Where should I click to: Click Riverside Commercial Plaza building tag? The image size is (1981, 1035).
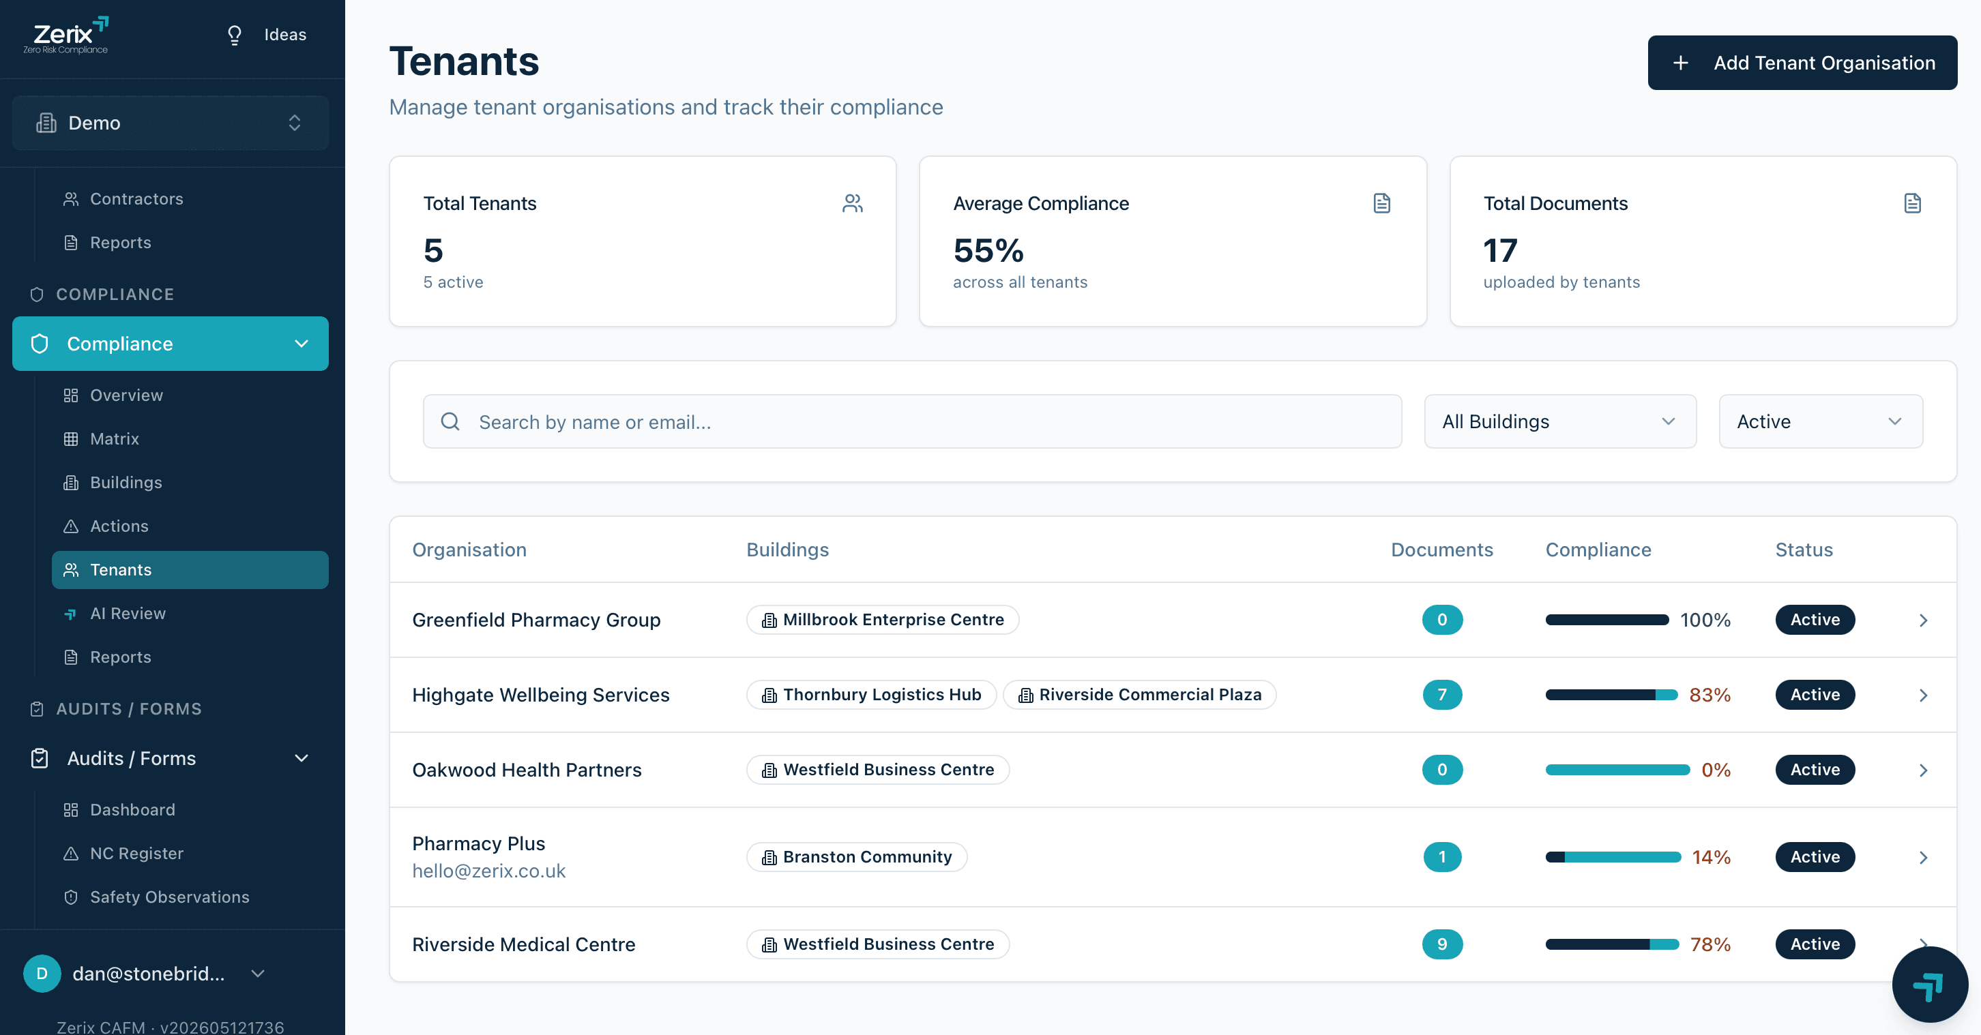point(1140,695)
